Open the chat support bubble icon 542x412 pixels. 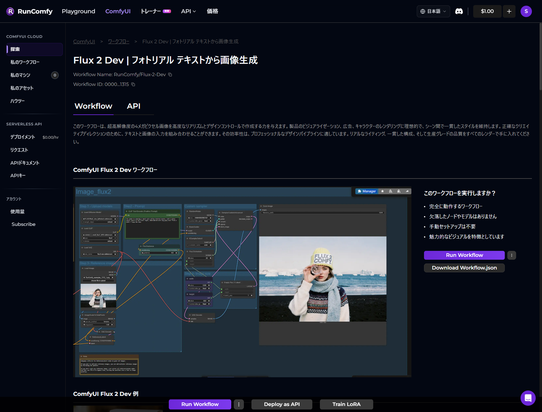click(x=528, y=398)
